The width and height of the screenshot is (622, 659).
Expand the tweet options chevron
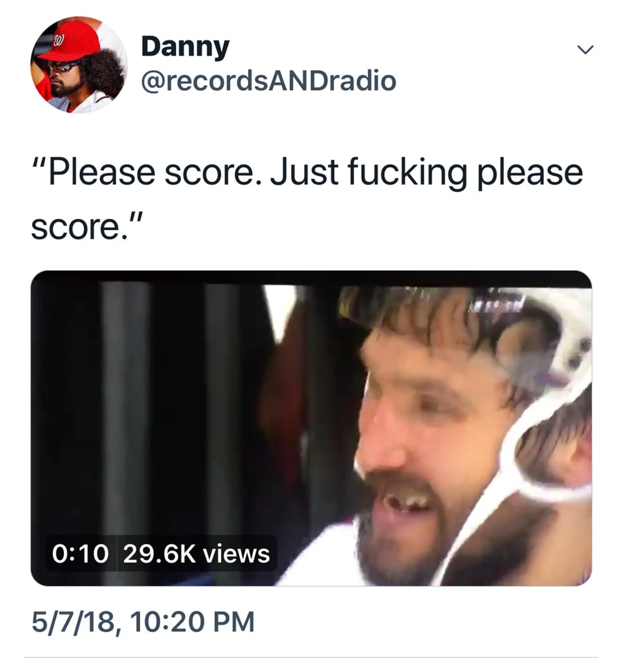pyautogui.click(x=585, y=50)
